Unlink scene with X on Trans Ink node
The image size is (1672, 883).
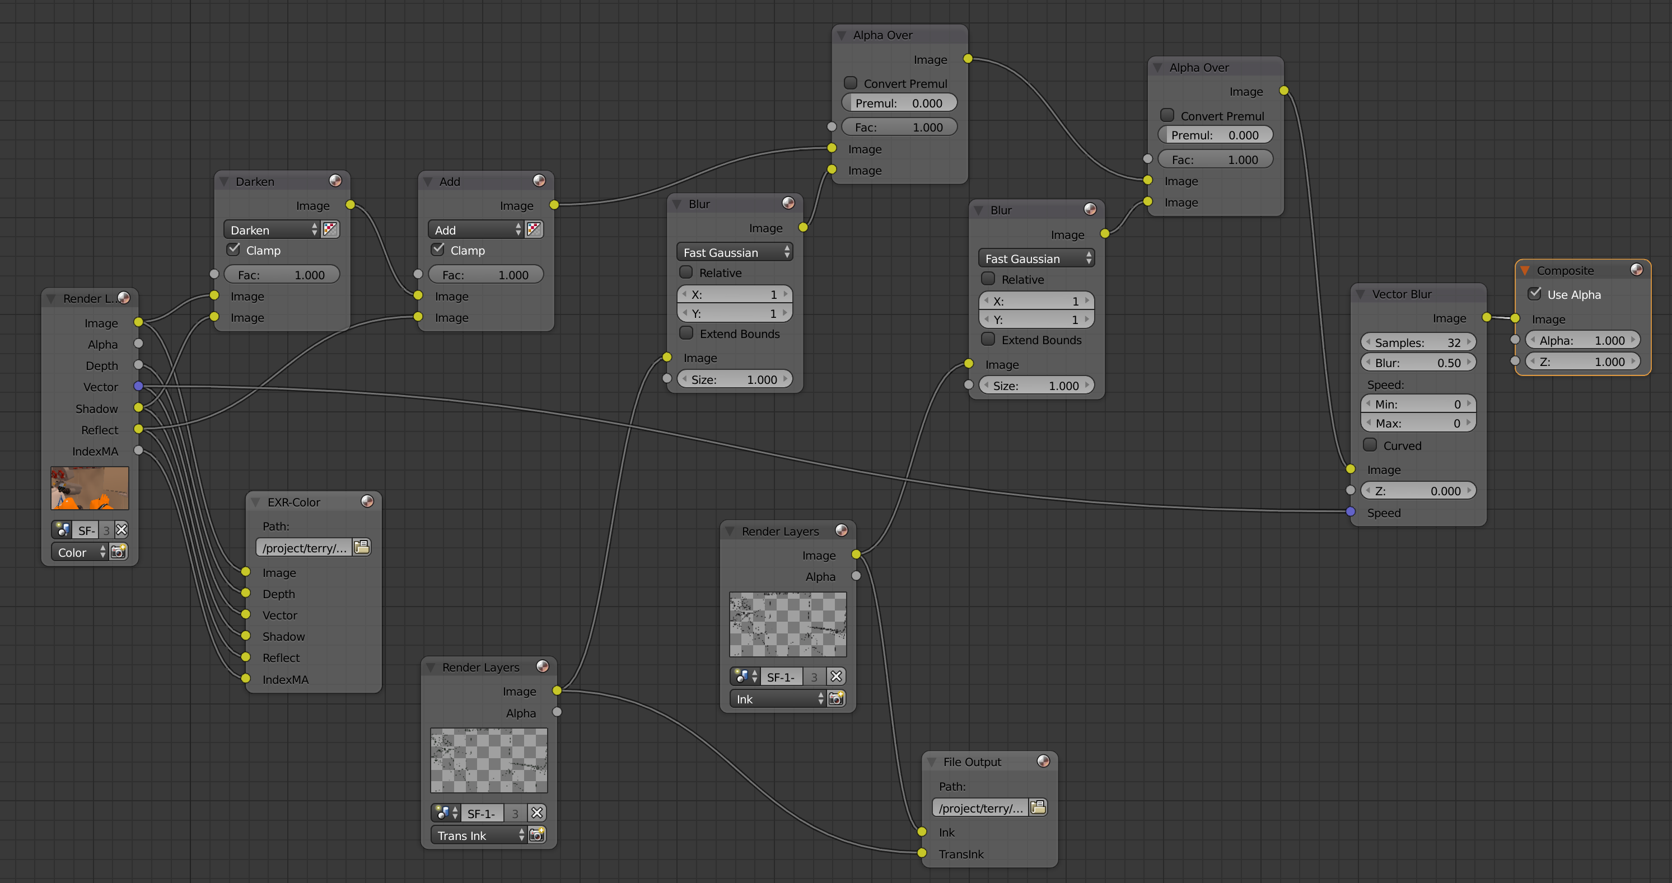[x=537, y=813]
